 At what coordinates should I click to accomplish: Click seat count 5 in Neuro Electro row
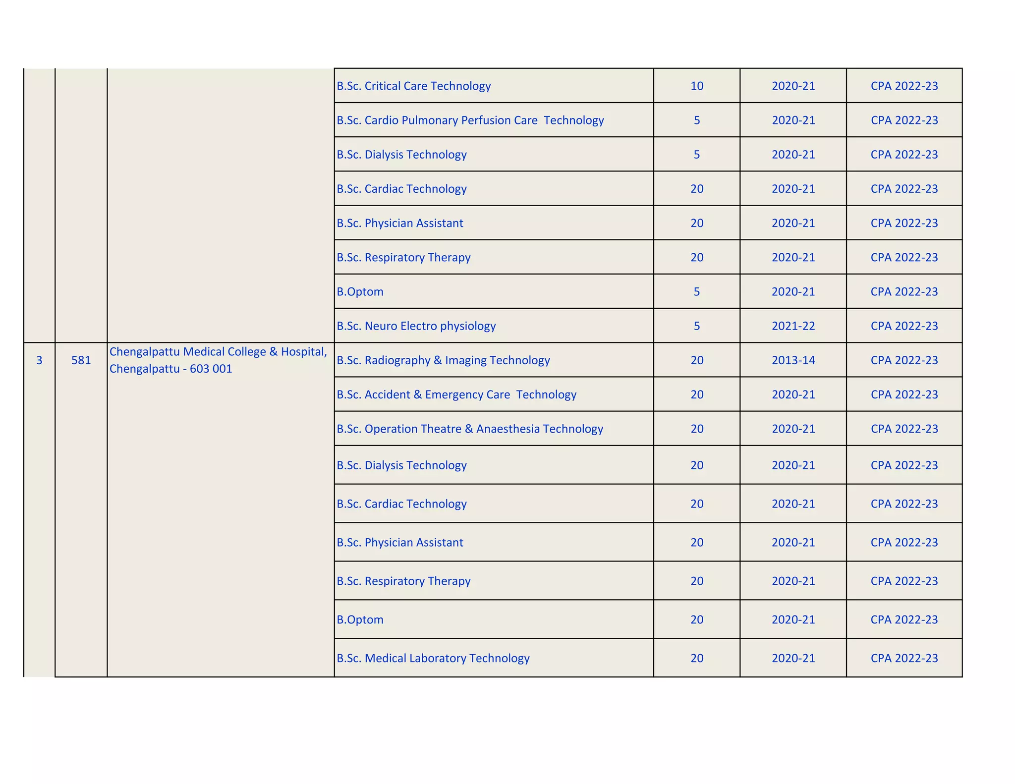696,326
